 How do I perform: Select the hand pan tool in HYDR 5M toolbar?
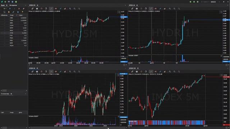46,9
